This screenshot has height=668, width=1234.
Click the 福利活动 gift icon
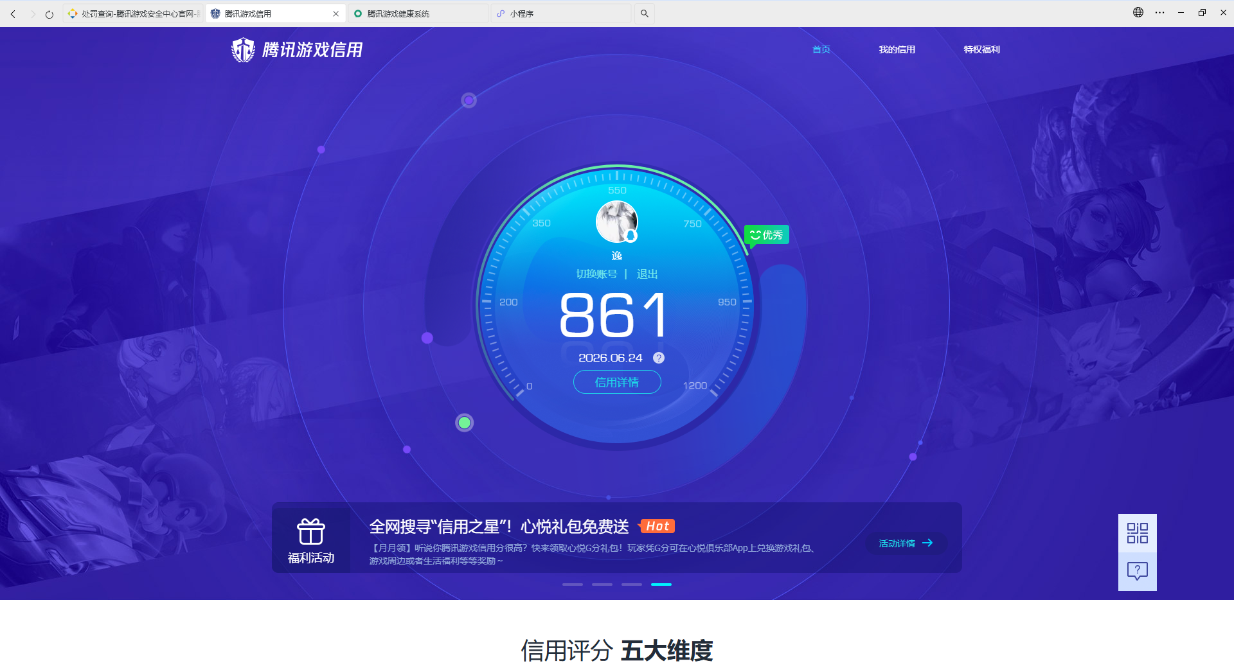tap(311, 531)
